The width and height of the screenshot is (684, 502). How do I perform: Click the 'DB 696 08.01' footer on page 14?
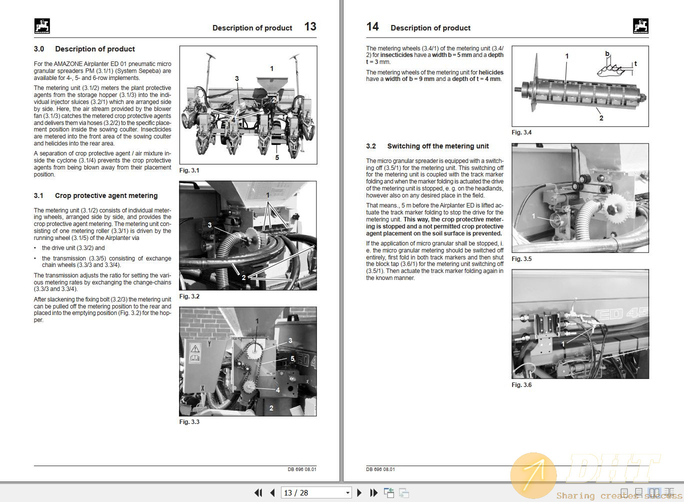[x=380, y=469]
